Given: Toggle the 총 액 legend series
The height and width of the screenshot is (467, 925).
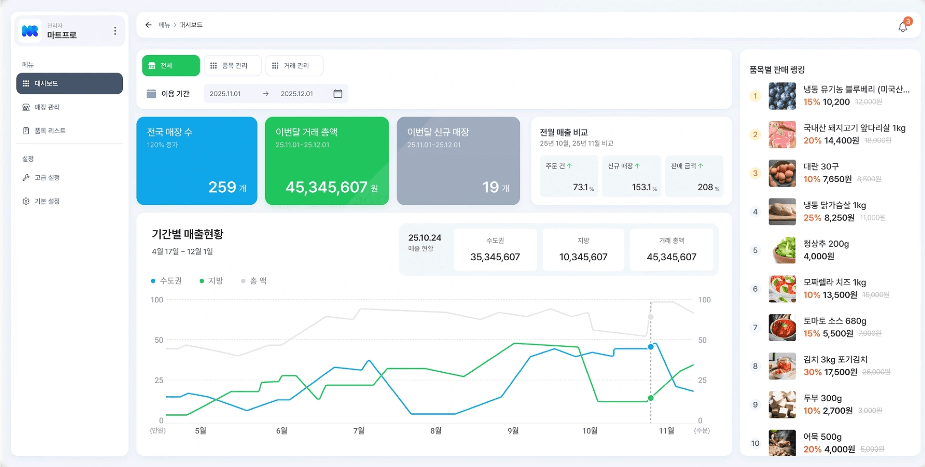Looking at the screenshot, I should 254,281.
